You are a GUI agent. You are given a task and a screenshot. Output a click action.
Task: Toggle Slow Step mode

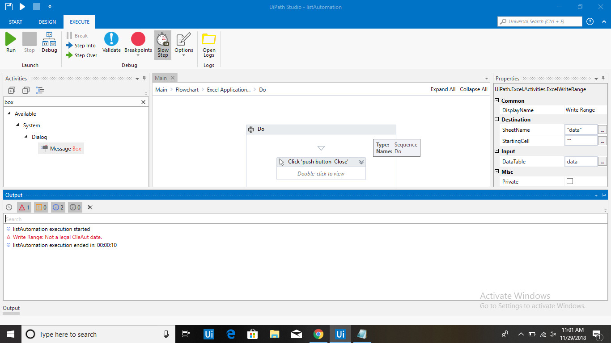click(x=163, y=45)
